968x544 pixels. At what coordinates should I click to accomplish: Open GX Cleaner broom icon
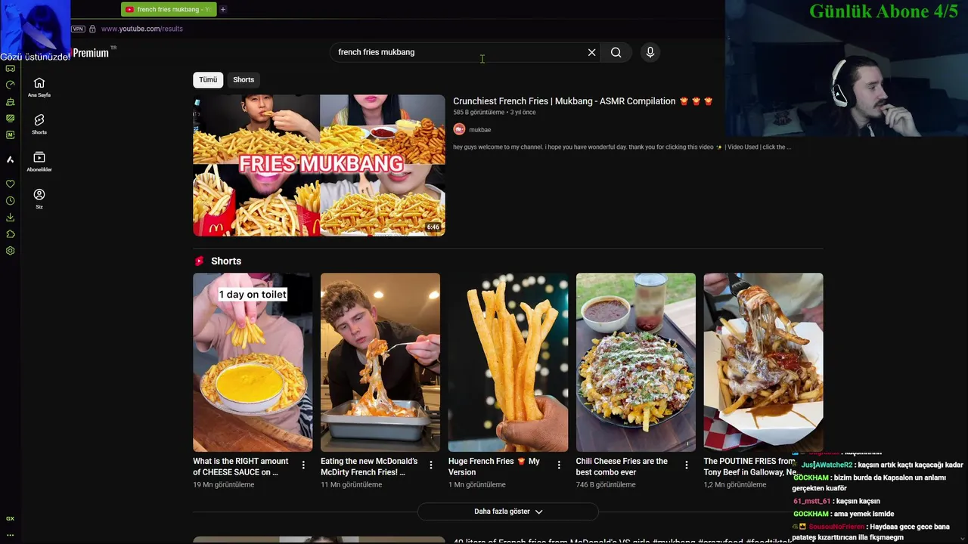point(10,101)
